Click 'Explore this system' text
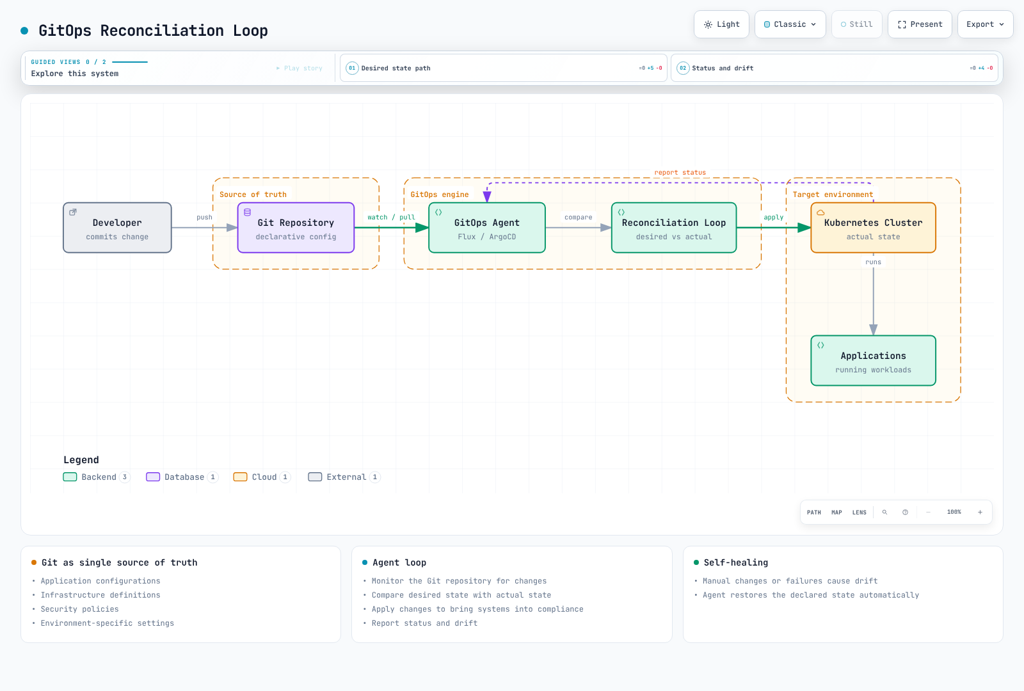This screenshot has height=691, width=1024. [75, 74]
